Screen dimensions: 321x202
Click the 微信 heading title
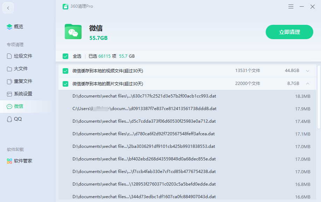click(x=96, y=28)
